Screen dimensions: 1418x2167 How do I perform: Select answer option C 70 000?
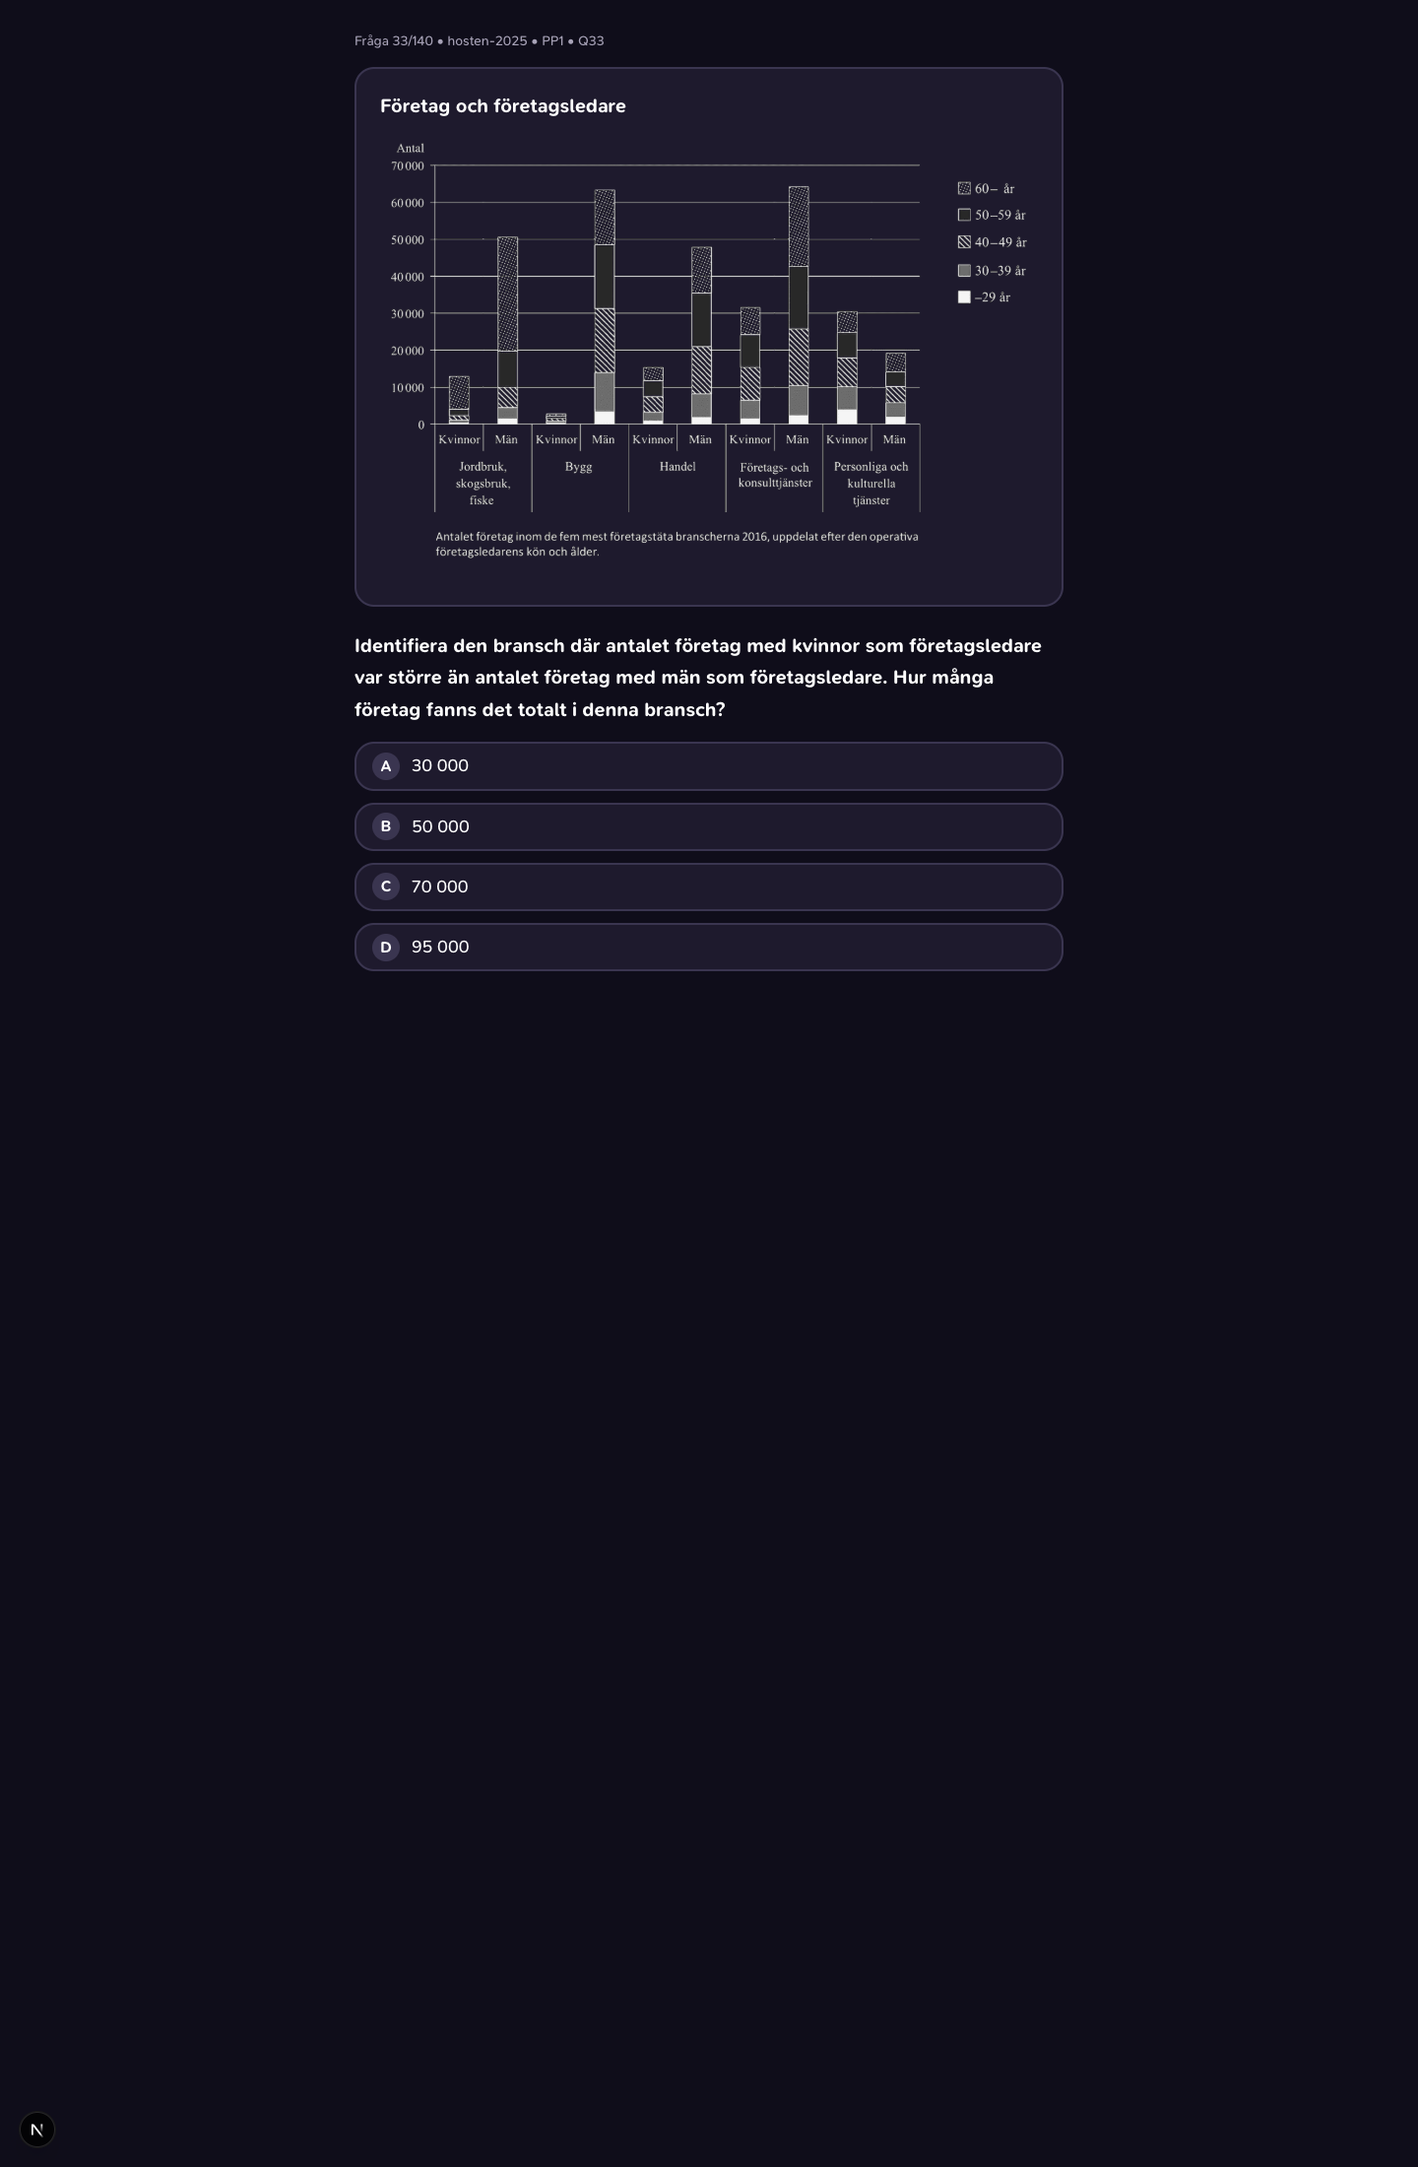click(x=709, y=886)
